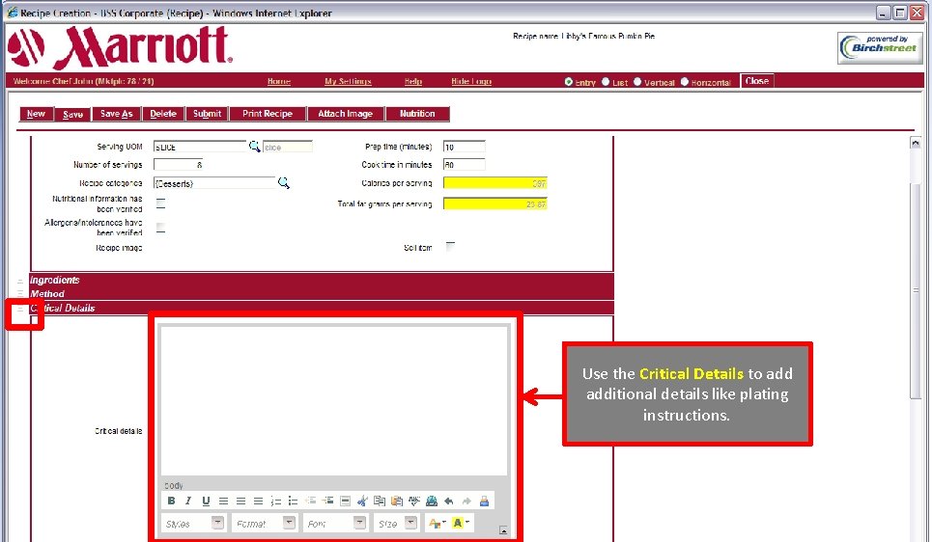Submit the recipe
The width and height of the screenshot is (932, 542).
(207, 114)
